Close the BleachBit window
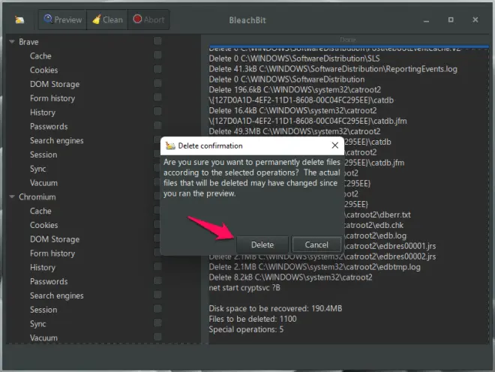The width and height of the screenshot is (495, 372). (475, 20)
